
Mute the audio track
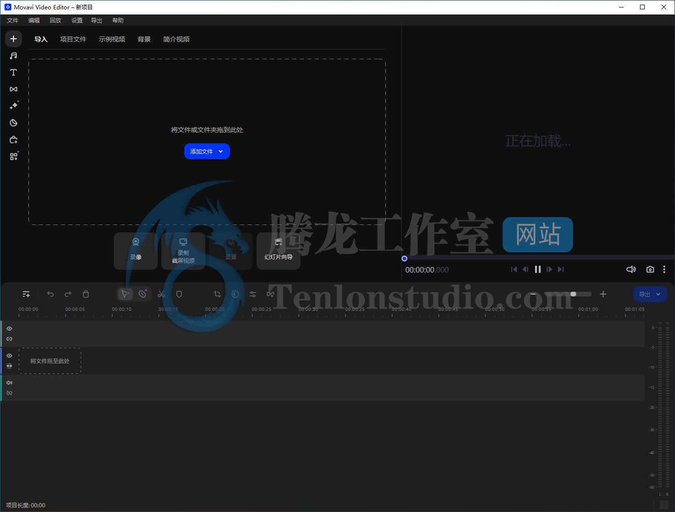(x=9, y=383)
